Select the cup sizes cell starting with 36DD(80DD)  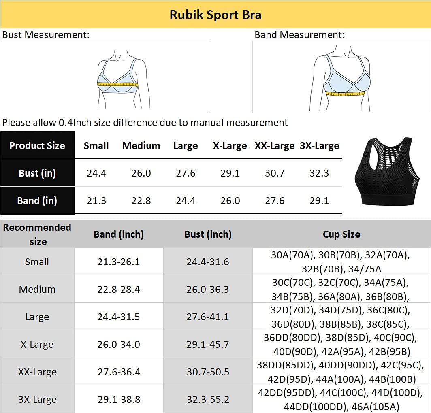coord(341,345)
